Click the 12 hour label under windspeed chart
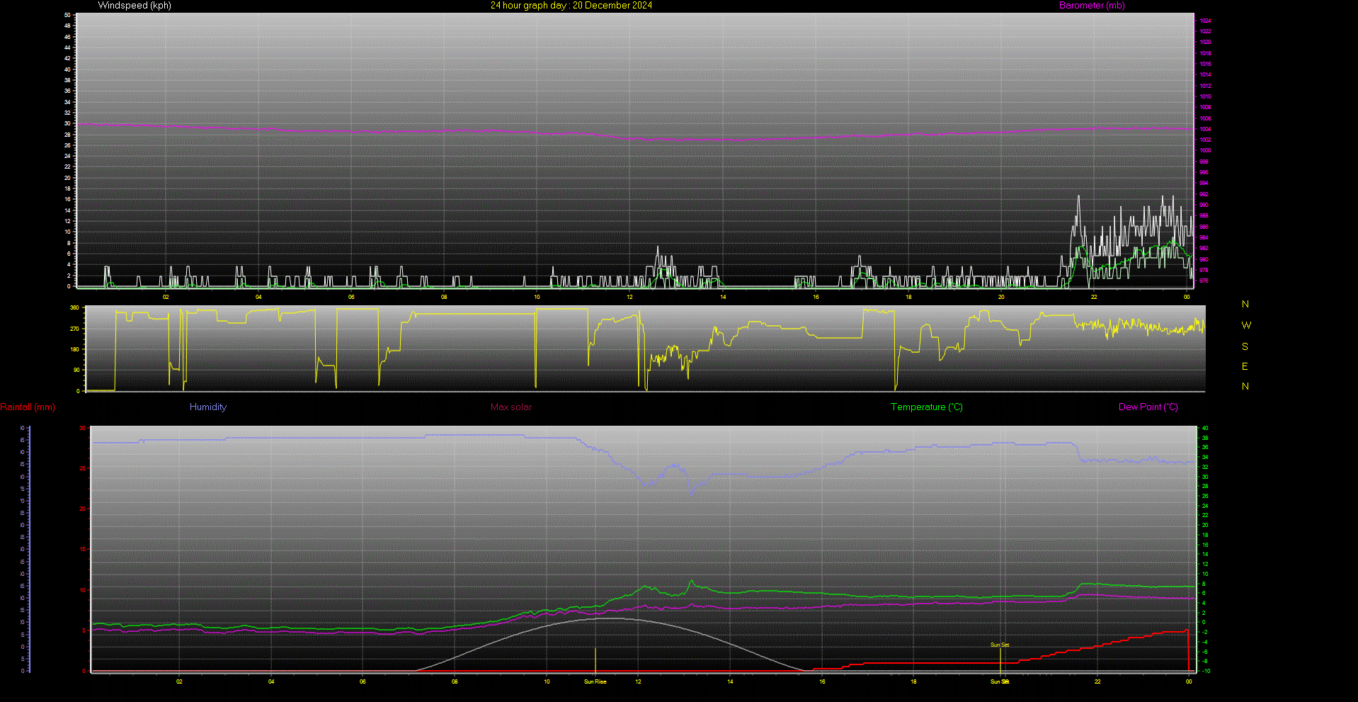The width and height of the screenshot is (1358, 702). tap(629, 298)
